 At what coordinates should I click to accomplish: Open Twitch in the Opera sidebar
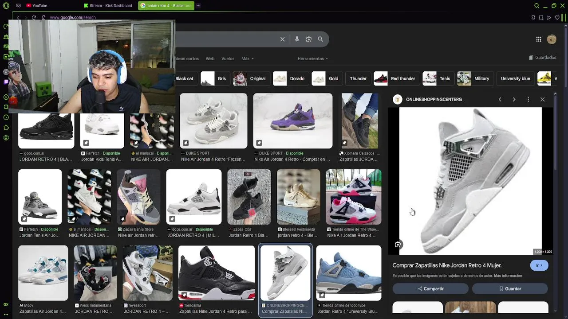pyautogui.click(x=6, y=82)
